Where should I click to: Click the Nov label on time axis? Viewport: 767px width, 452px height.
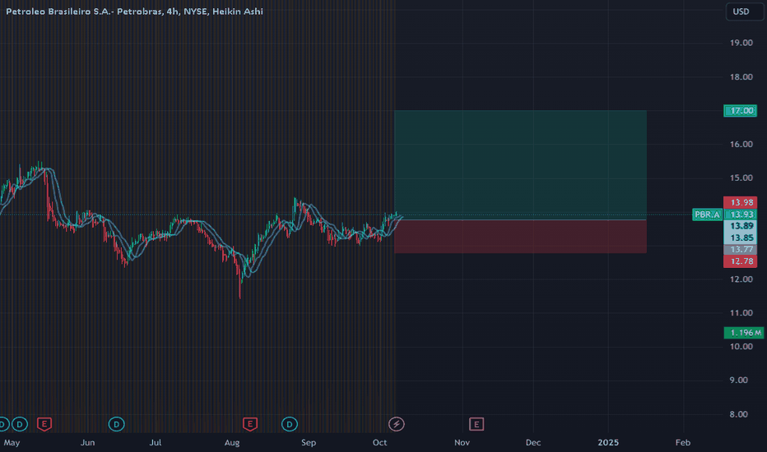pyautogui.click(x=462, y=443)
